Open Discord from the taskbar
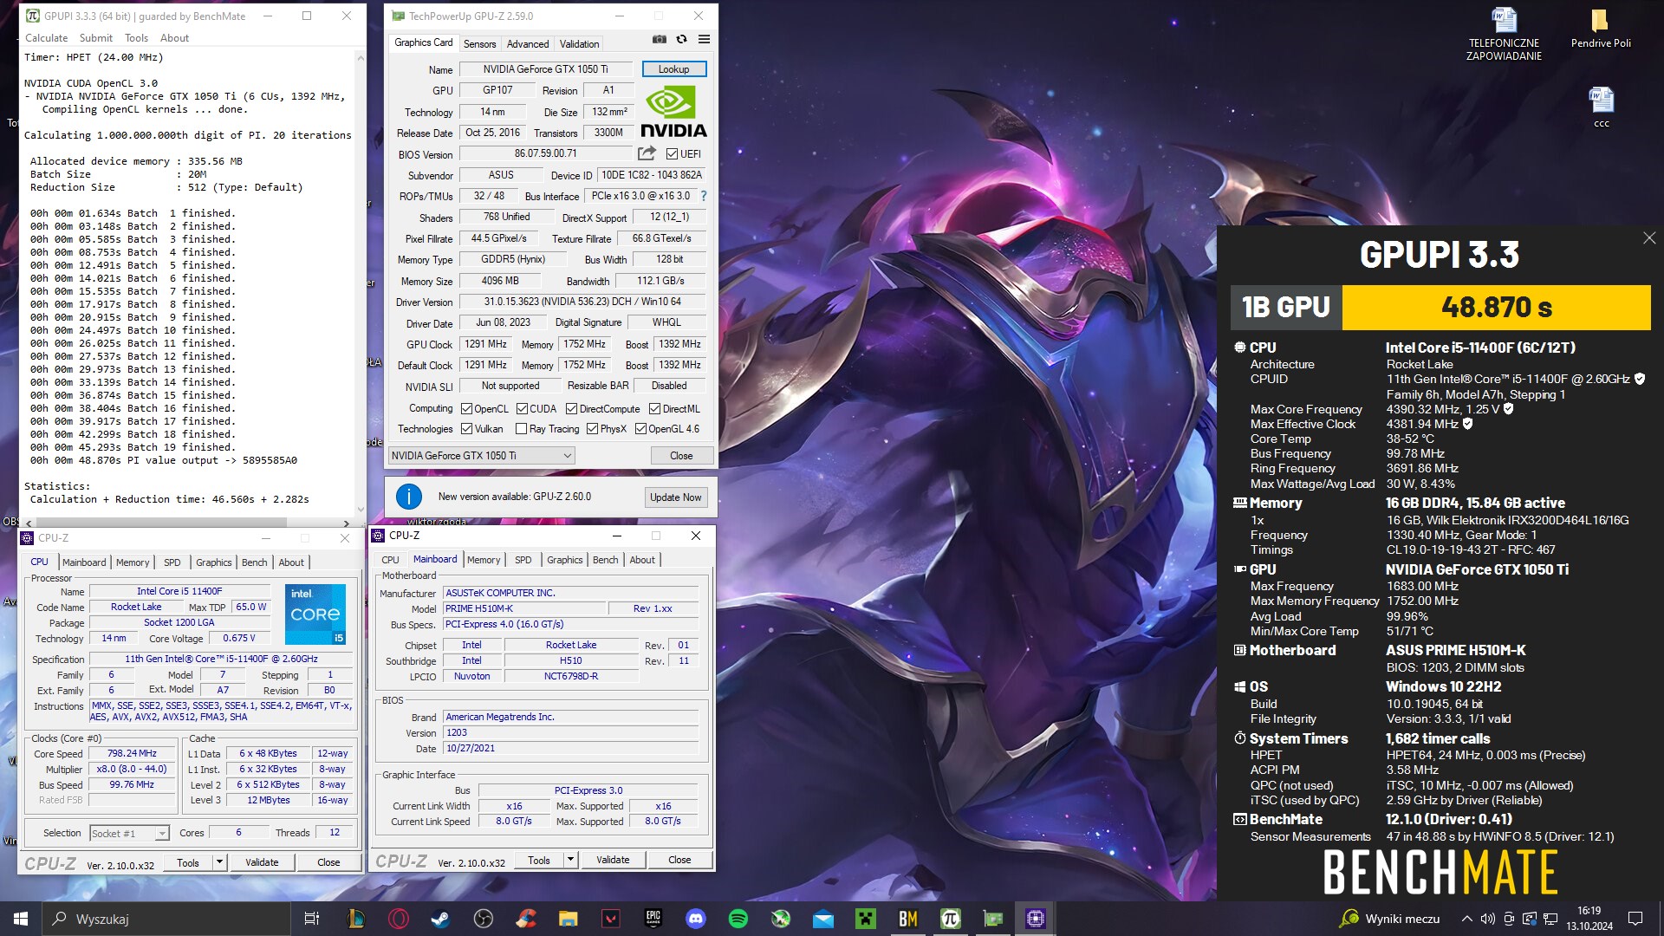This screenshot has height=936, width=1664. tap(696, 919)
